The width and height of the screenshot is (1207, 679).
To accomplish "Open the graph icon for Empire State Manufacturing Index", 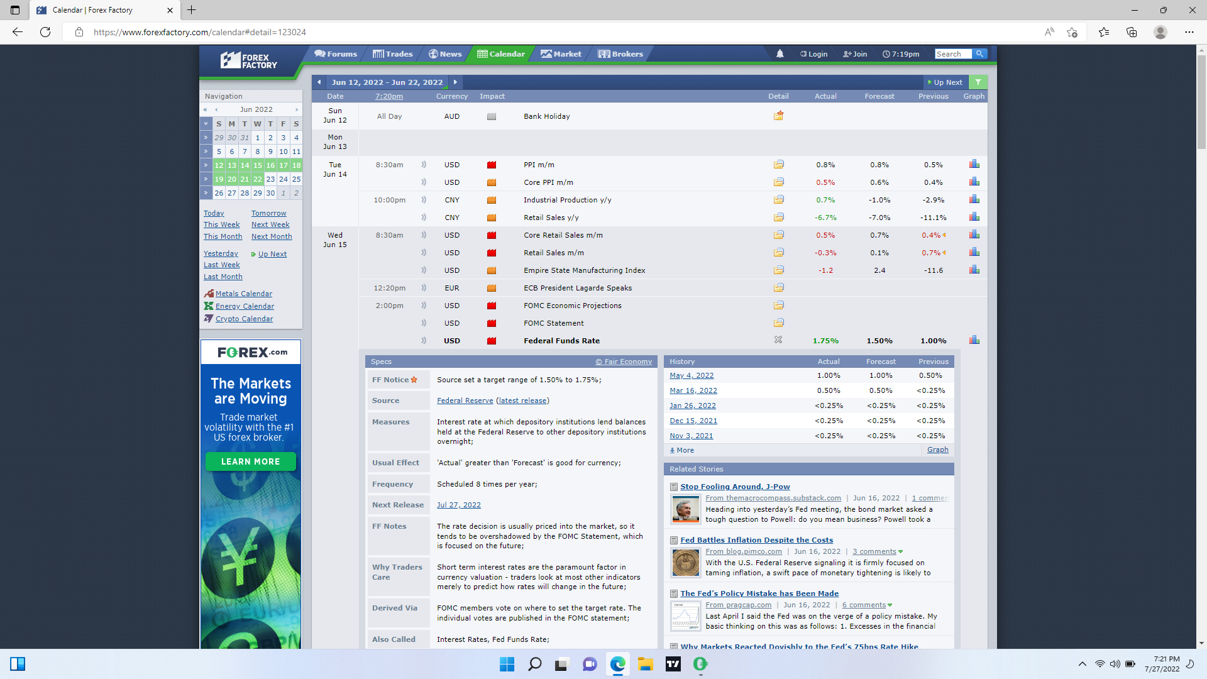I will 974,270.
